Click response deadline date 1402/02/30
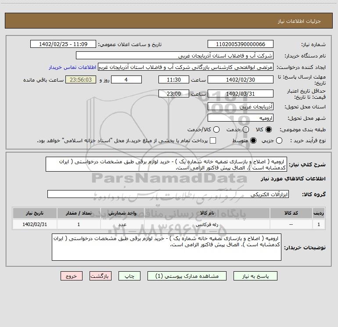This screenshot has height=327, width=338. click(x=241, y=80)
